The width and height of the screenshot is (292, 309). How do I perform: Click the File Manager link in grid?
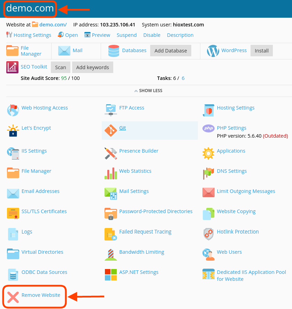36,171
